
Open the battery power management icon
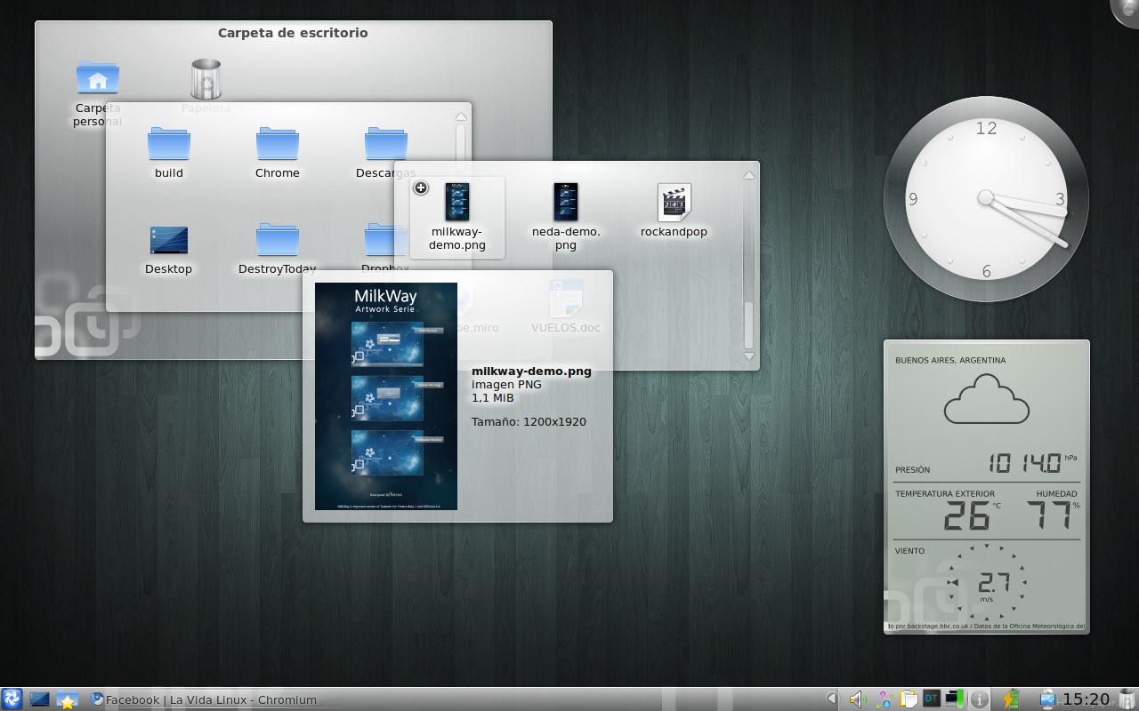coord(1011,699)
